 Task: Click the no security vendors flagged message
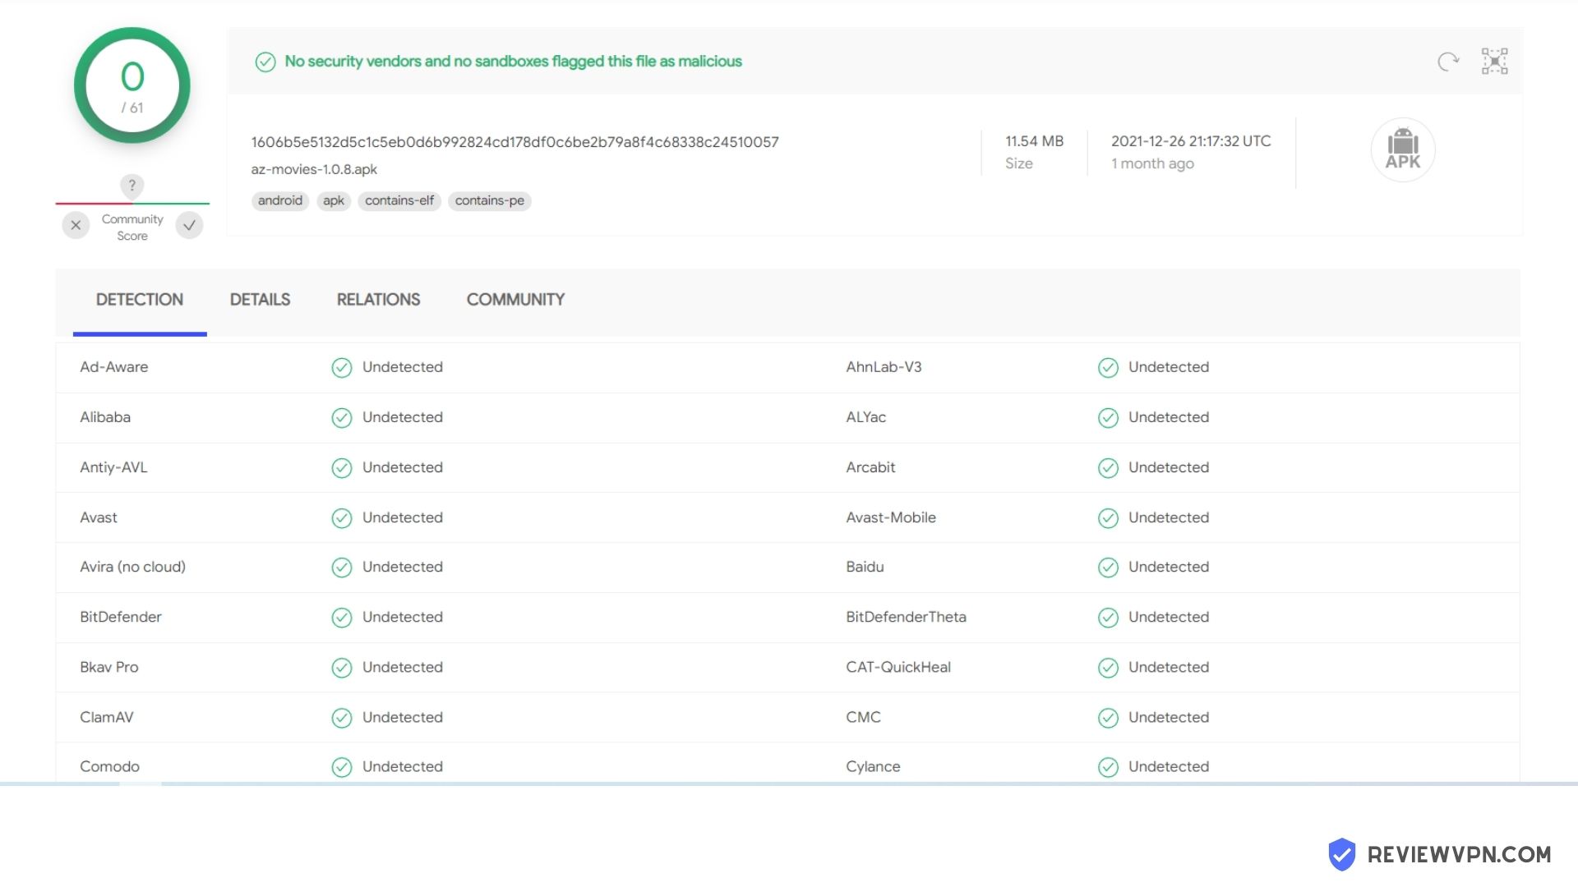click(514, 62)
